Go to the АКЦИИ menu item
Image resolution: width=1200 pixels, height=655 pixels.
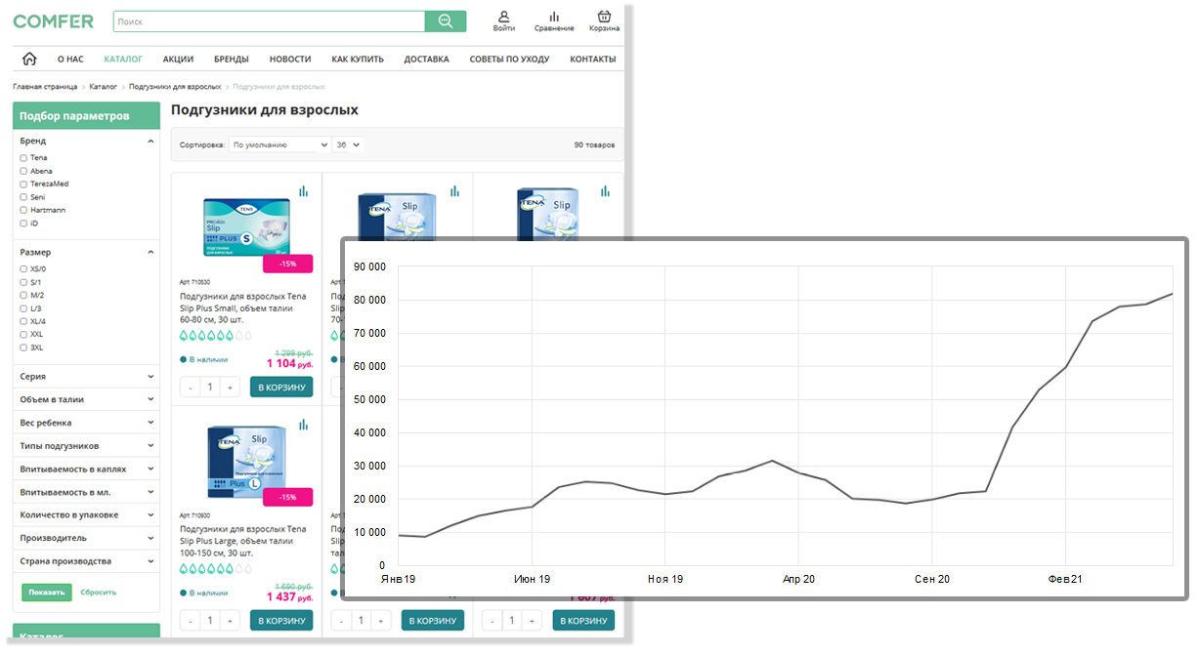[178, 60]
